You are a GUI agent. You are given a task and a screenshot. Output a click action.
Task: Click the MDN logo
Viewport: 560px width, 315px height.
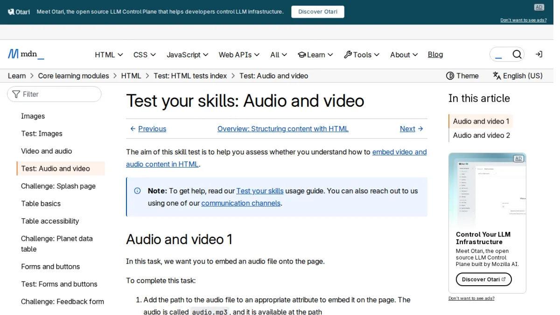coord(26,54)
